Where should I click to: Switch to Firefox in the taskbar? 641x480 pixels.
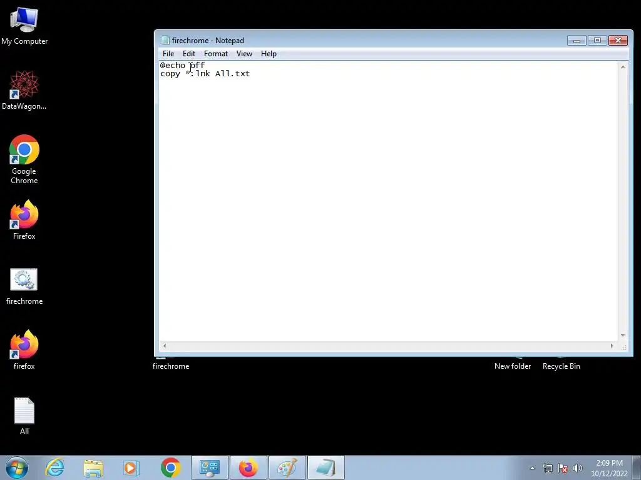[x=248, y=467]
